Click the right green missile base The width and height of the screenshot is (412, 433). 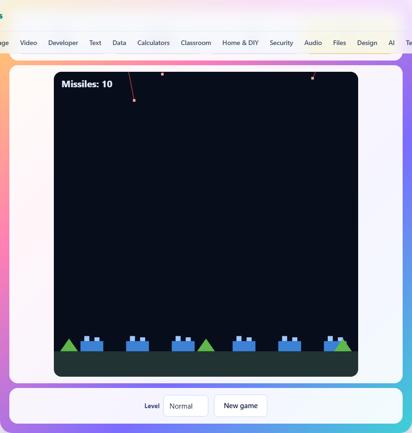[x=343, y=345]
